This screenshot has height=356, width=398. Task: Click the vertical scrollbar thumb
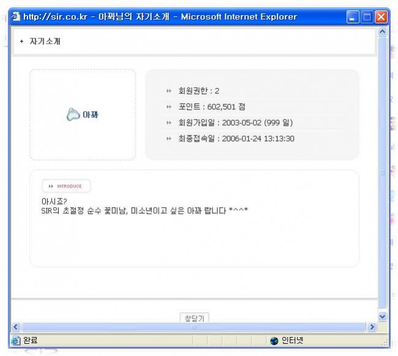coord(382,173)
